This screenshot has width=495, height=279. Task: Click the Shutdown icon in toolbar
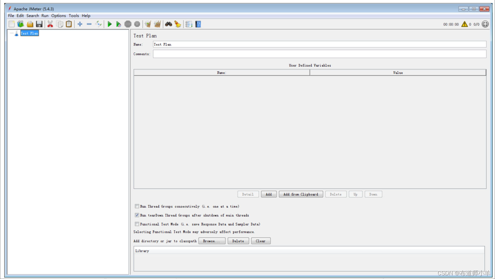coord(137,24)
